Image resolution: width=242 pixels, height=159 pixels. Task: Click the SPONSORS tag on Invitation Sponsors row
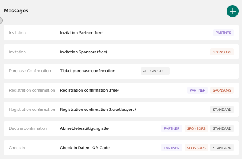[x=222, y=52]
